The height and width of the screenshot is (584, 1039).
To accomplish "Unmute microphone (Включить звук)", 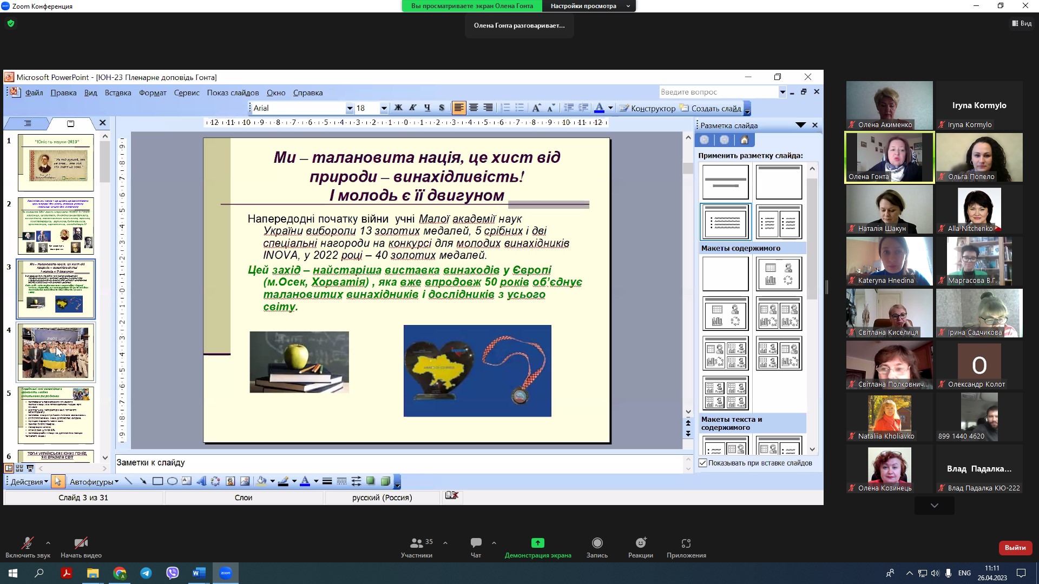I will point(28,543).
